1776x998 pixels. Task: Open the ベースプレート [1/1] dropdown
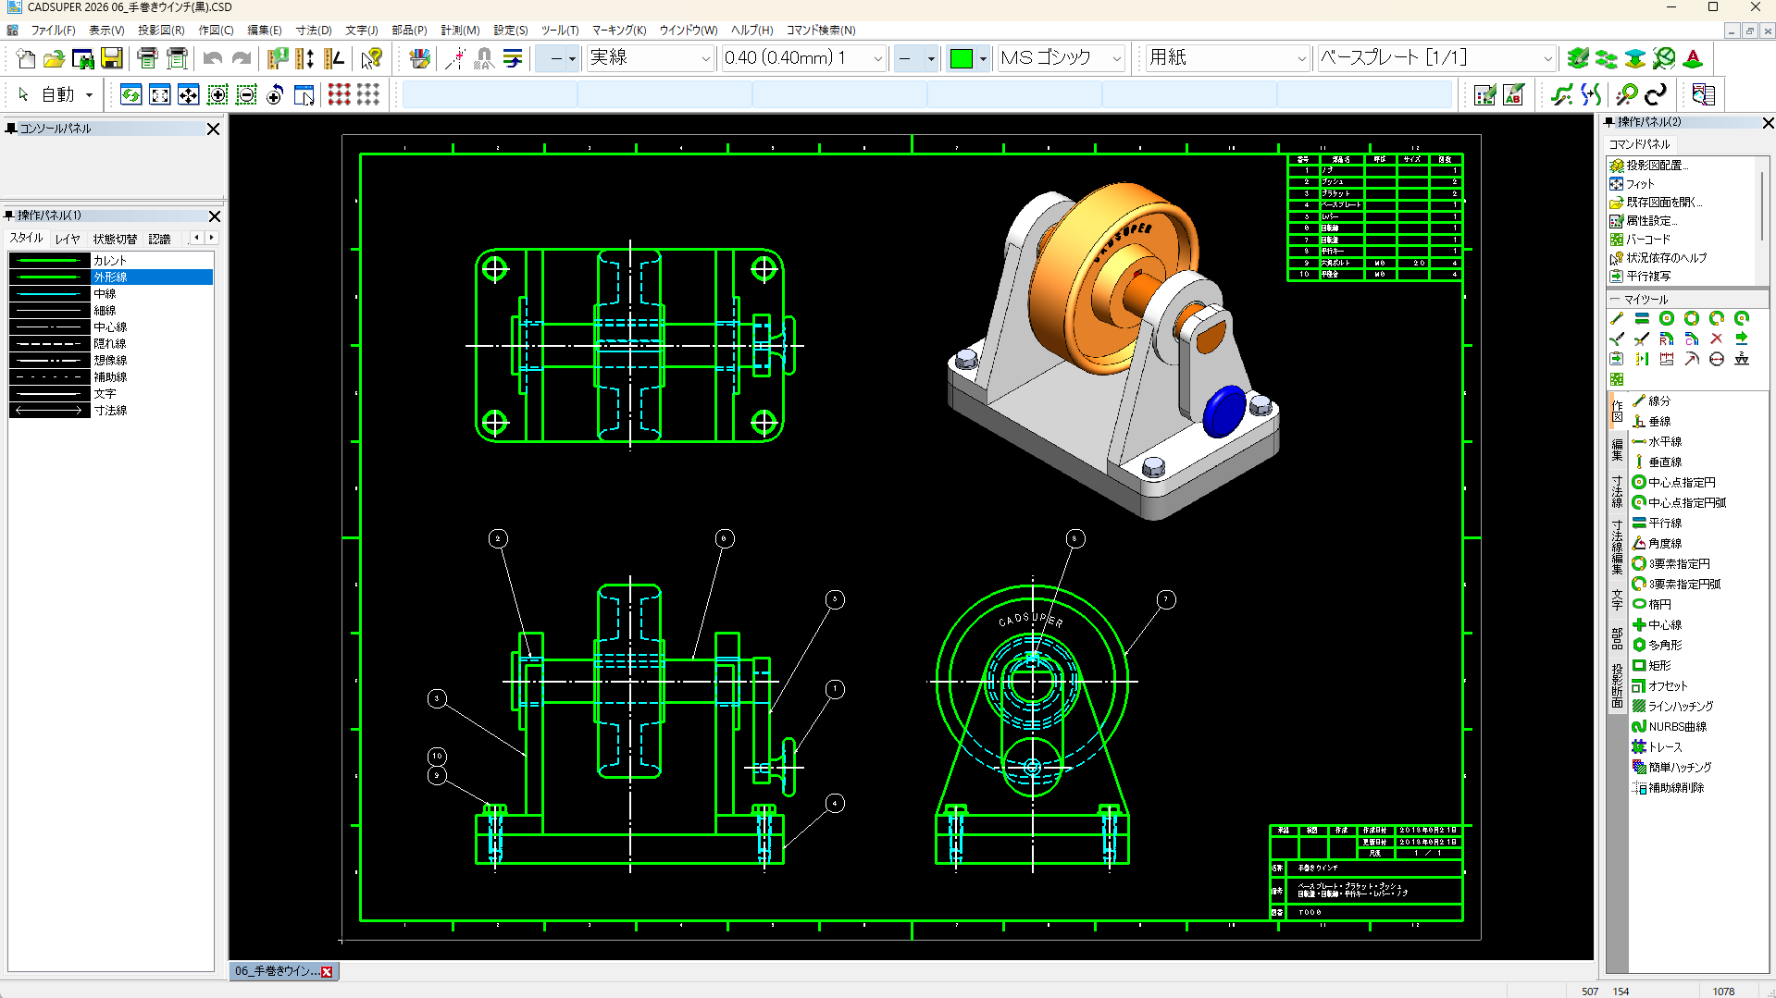click(1436, 58)
